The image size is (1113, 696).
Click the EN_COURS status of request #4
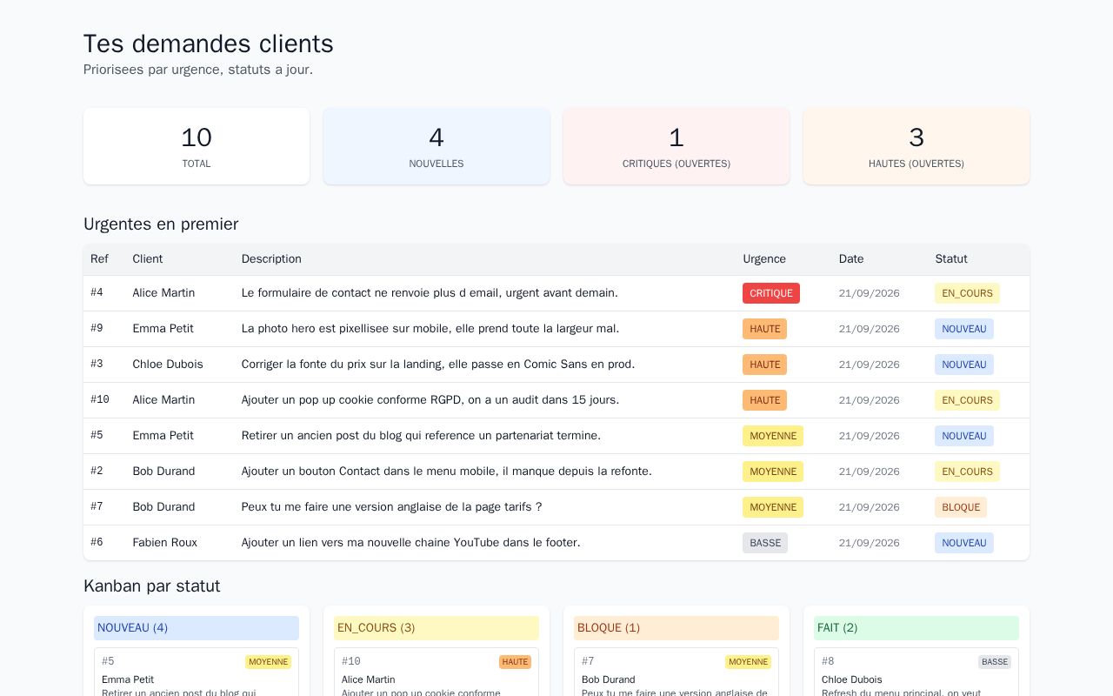[967, 293]
